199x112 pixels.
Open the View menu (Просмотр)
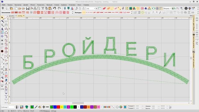(x=18, y=5)
